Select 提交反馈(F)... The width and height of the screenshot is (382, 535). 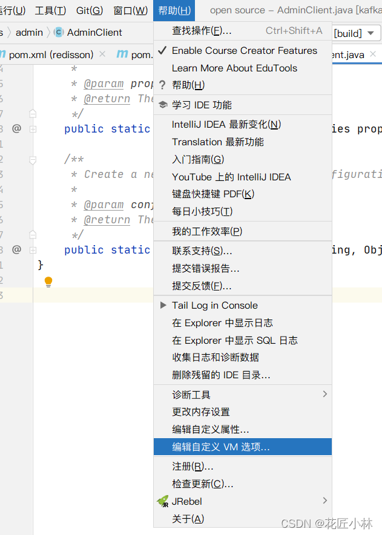(x=243, y=286)
